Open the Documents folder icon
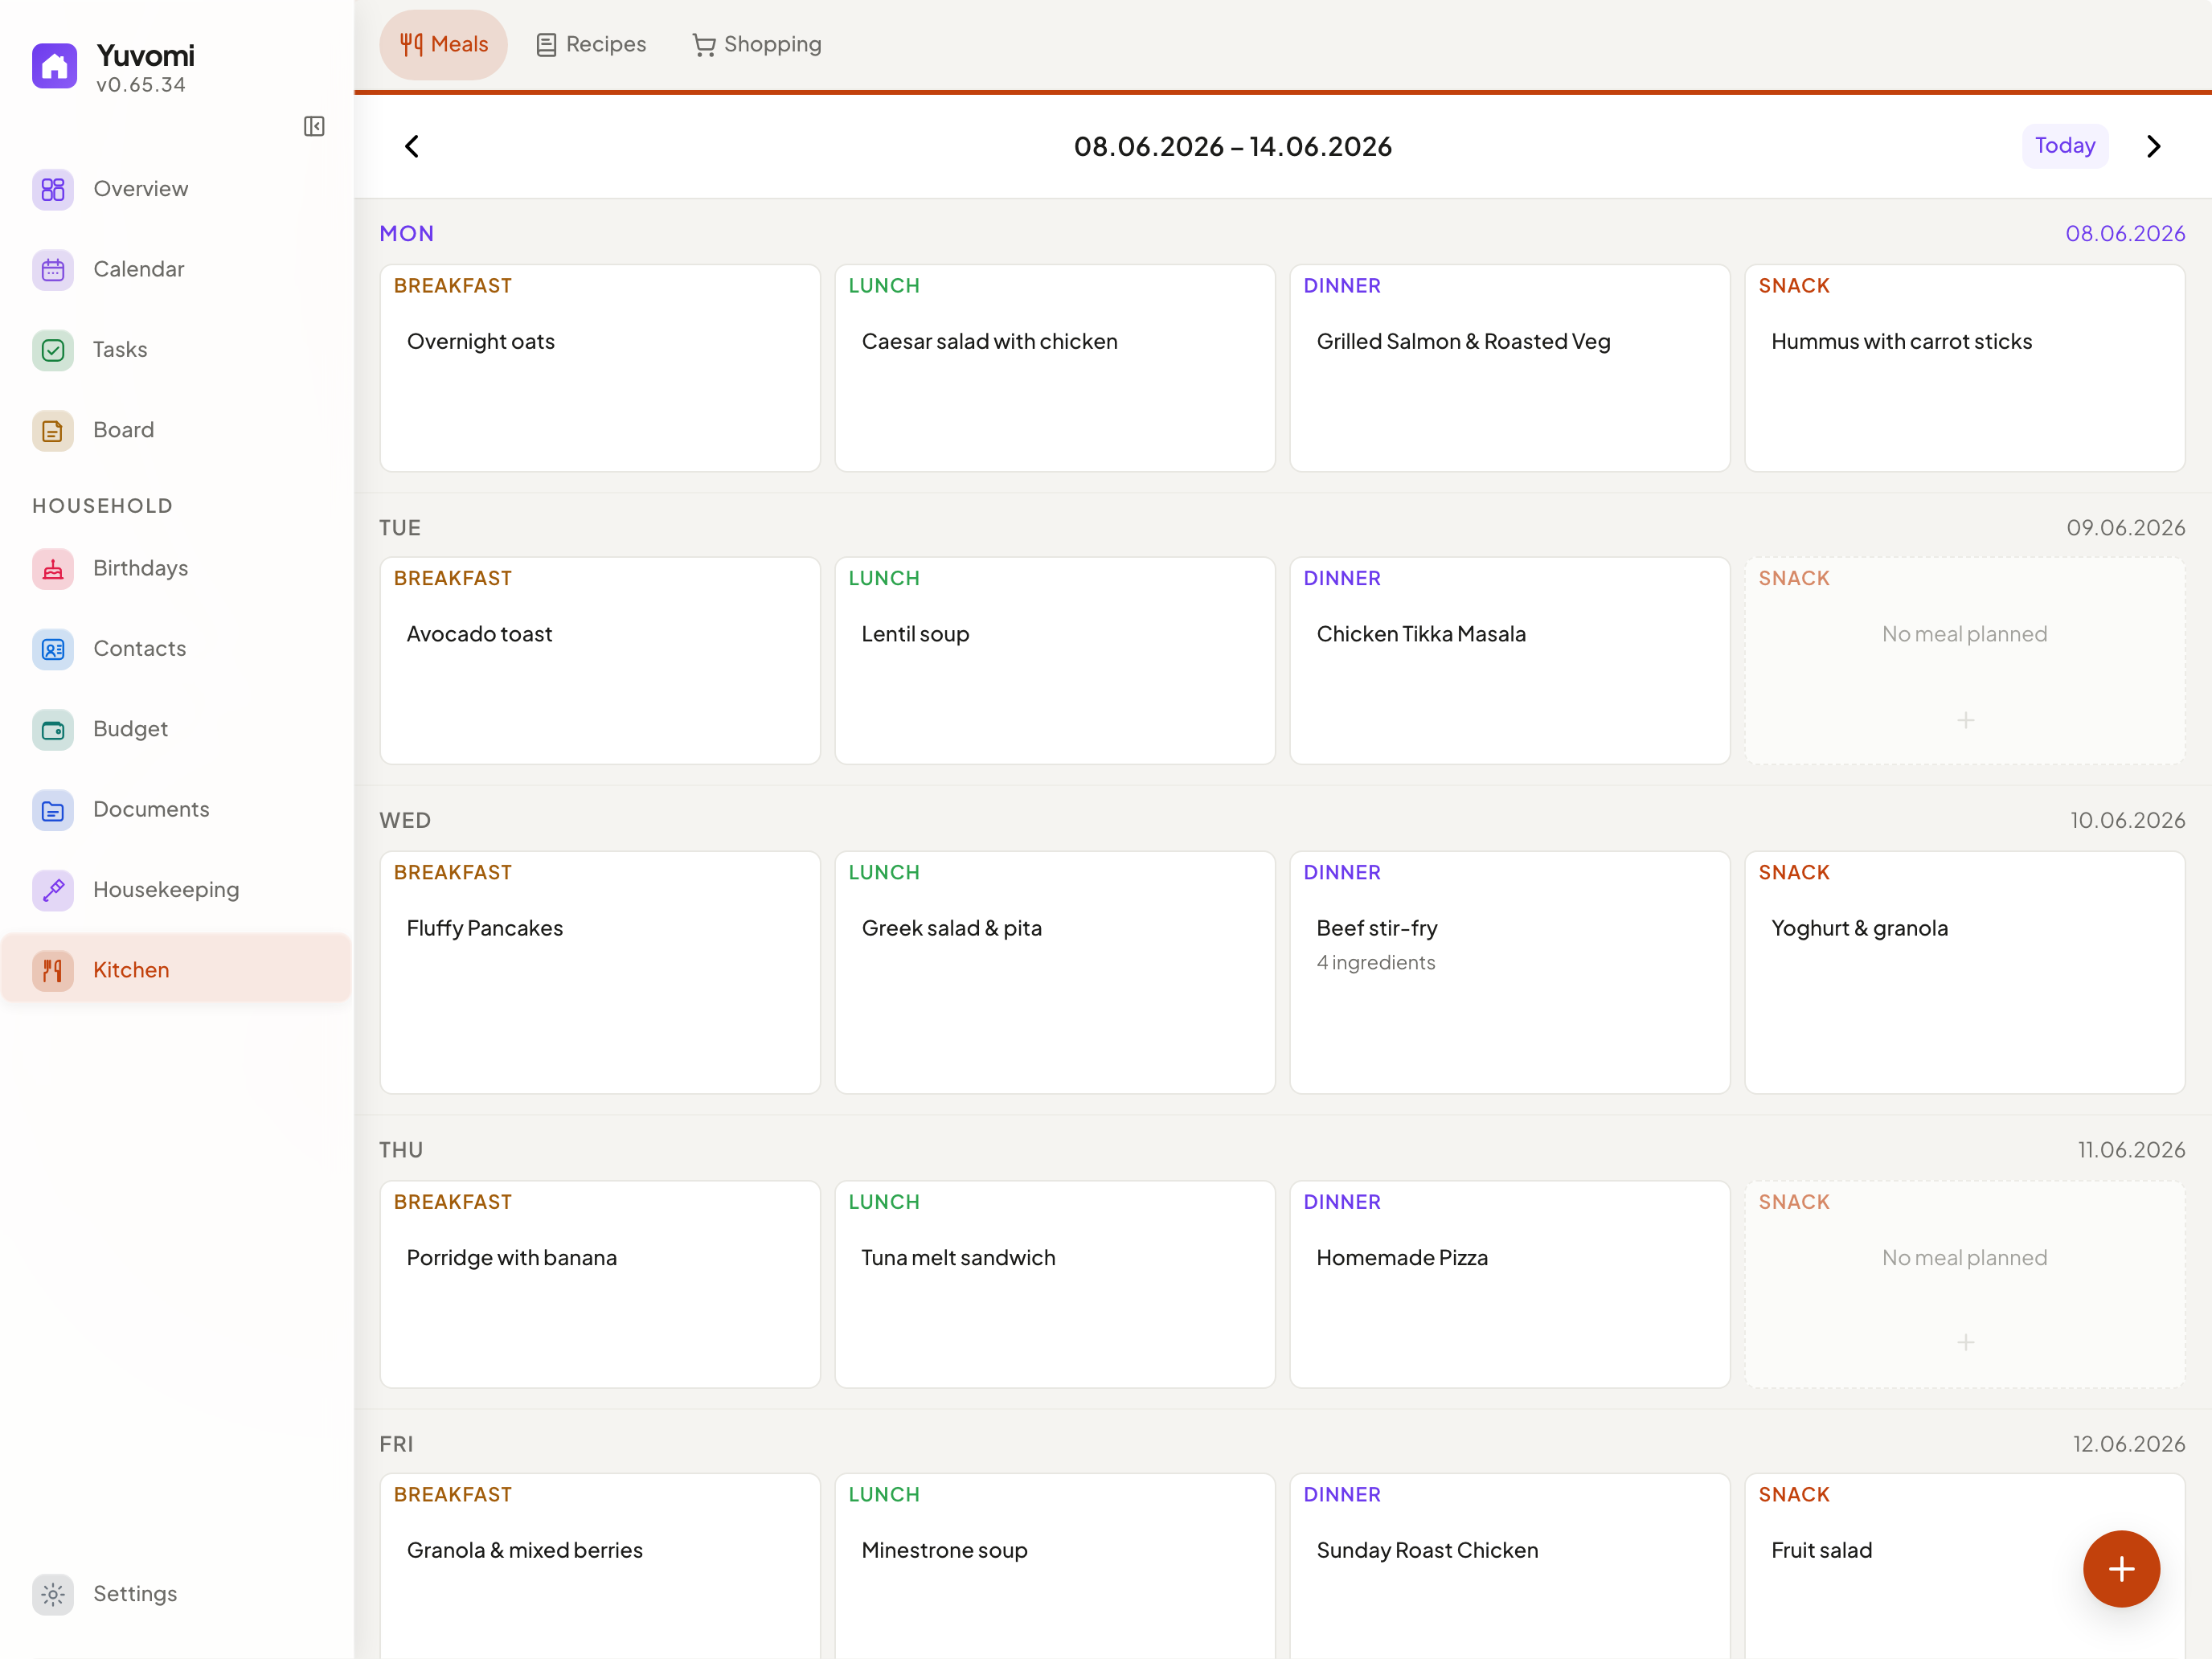This screenshot has height=1659, width=2212. (53, 810)
